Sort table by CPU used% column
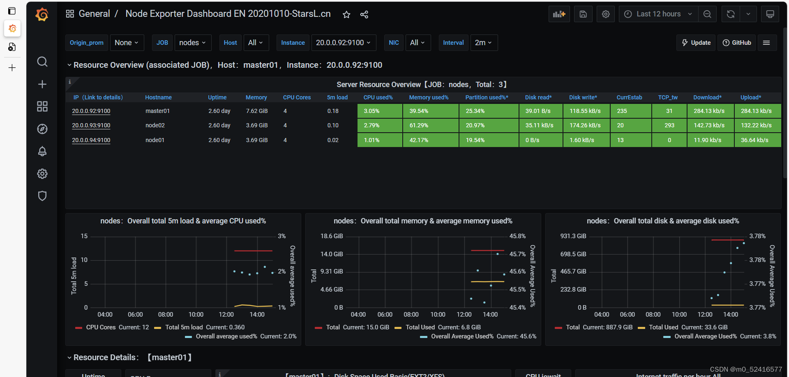 click(x=378, y=97)
